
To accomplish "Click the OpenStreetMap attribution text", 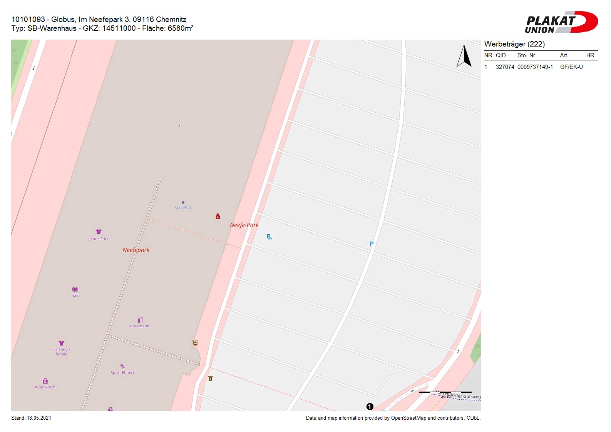I will (393, 418).
